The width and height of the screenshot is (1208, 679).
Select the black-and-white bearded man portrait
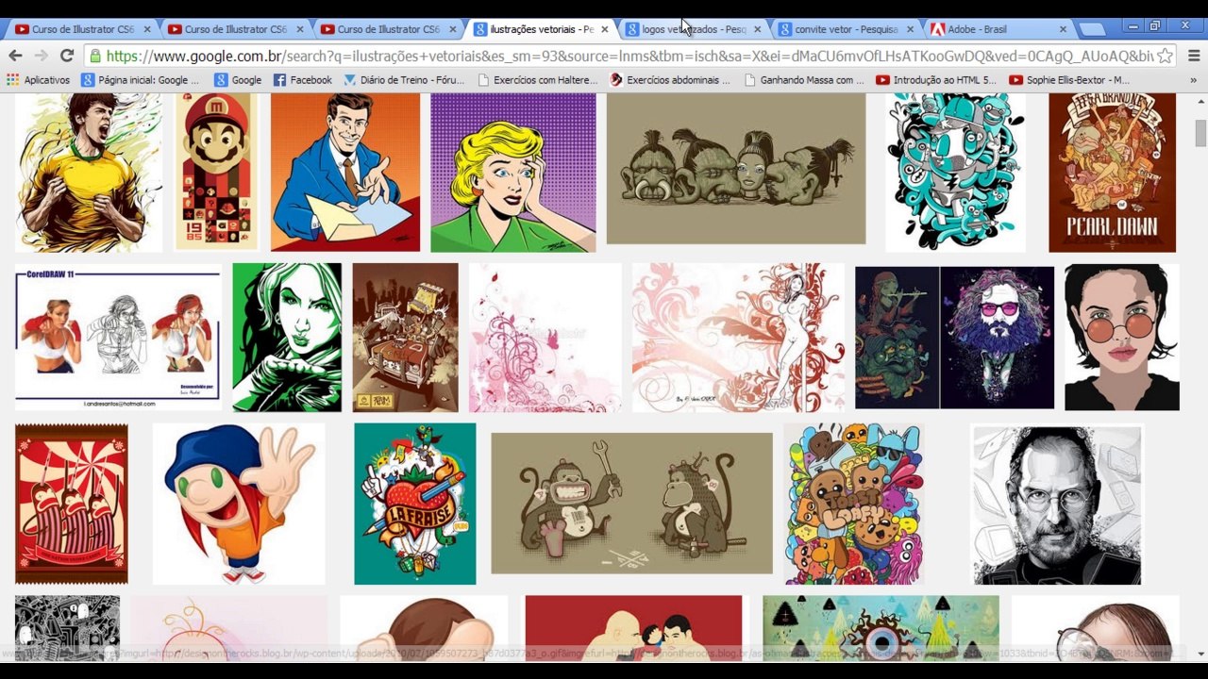tap(1058, 504)
